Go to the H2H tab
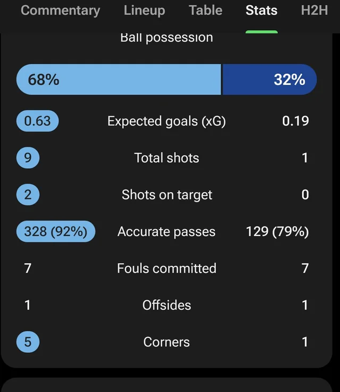 click(314, 11)
